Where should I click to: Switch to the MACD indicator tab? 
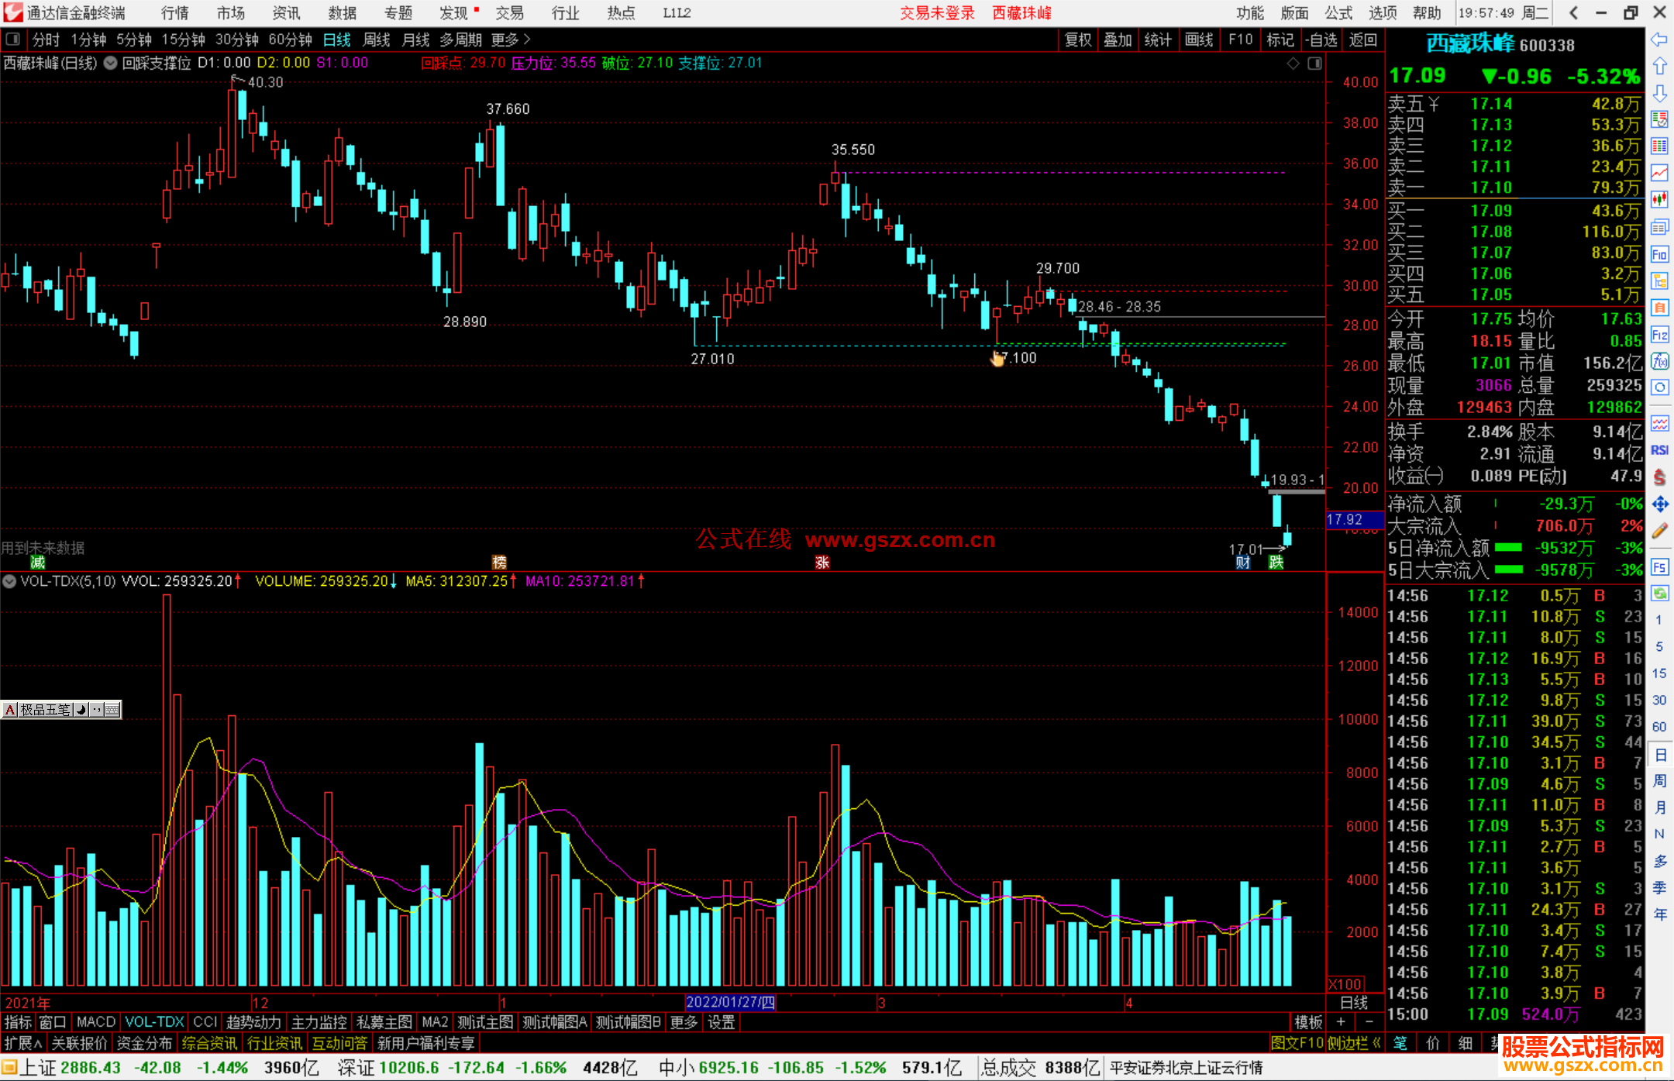tap(96, 1022)
